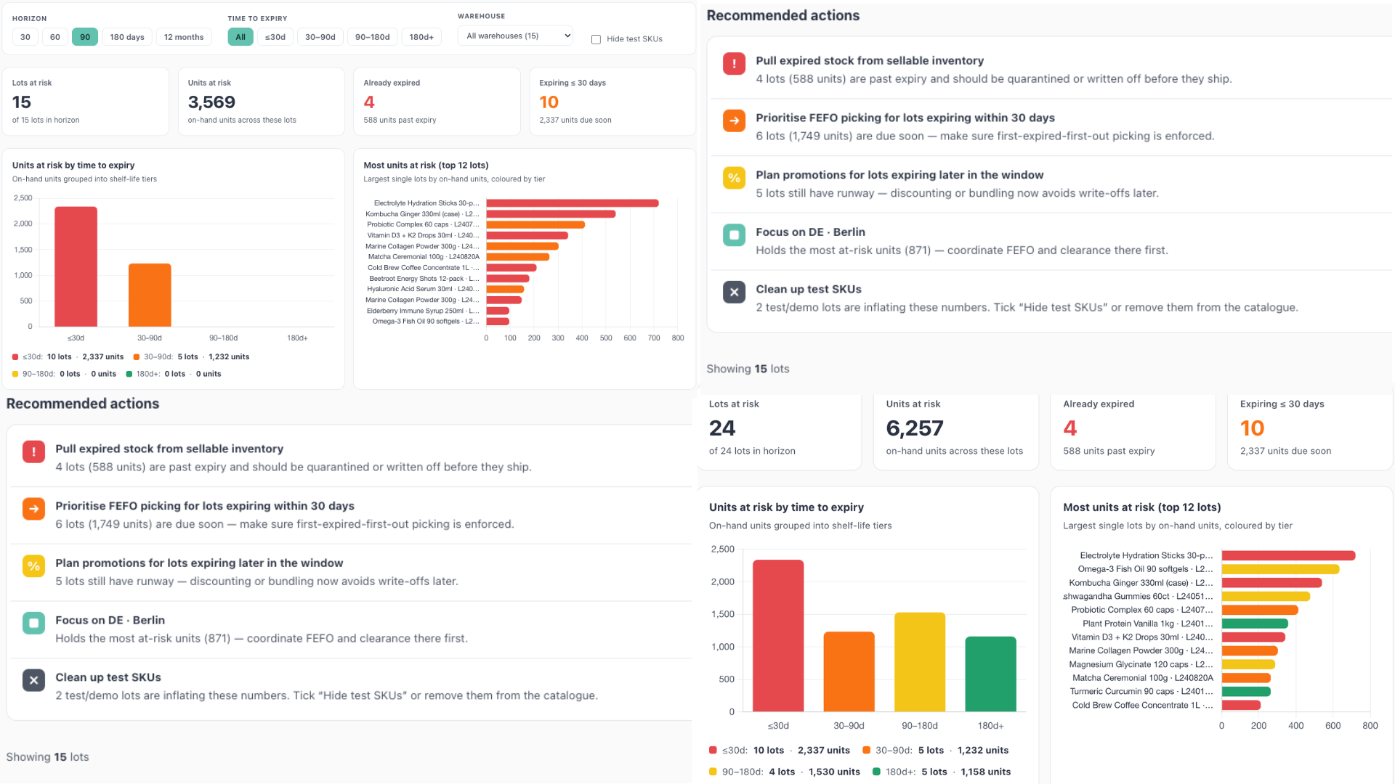Viewport: 1395px width, 784px height.
Task: Open the All warehouses dropdown
Action: click(x=515, y=36)
